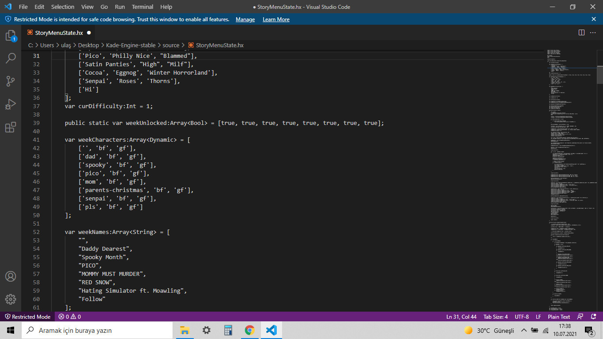
Task: Open the Terminal menu
Action: coord(142,7)
